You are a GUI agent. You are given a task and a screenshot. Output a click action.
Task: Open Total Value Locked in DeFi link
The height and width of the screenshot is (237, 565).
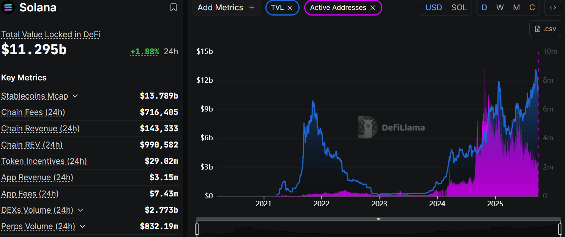pos(51,35)
